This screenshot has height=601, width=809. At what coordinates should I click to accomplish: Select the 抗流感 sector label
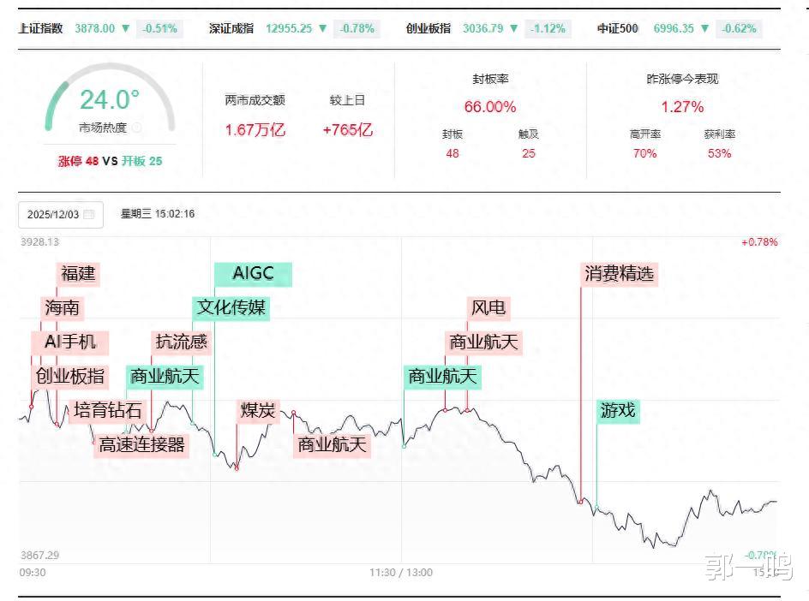click(x=181, y=342)
